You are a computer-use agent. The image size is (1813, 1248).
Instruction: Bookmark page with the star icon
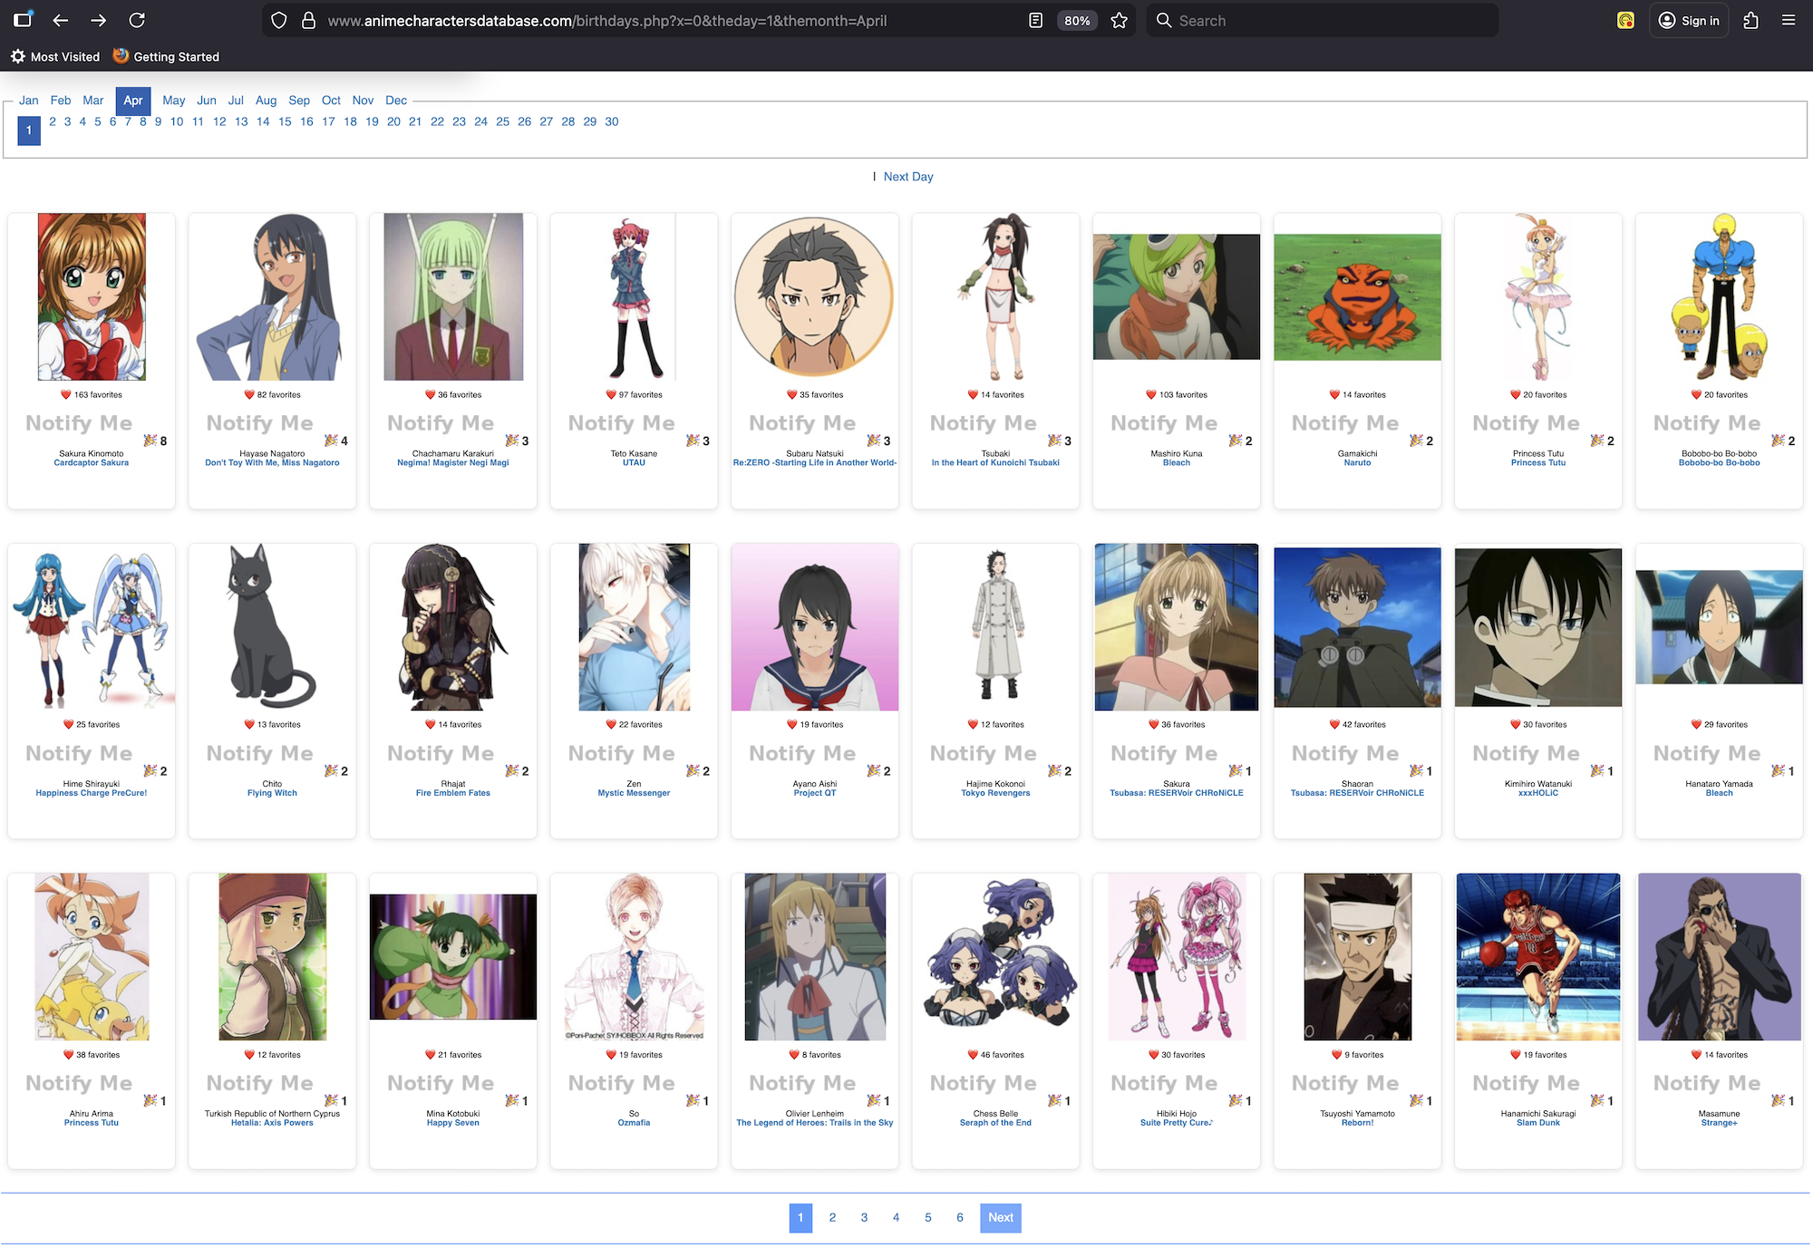1120,20
